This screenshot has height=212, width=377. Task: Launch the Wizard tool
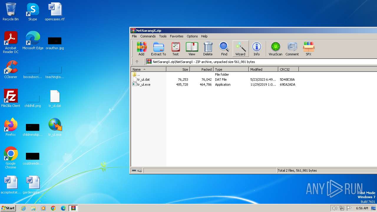pos(240,49)
